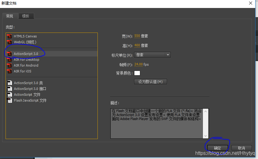This screenshot has height=159, width=258.
Task: Confirm with the 确定 button
Action: coord(217,148)
